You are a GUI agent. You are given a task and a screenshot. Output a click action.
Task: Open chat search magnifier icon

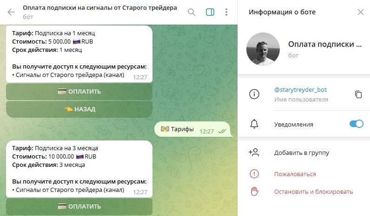(192, 12)
